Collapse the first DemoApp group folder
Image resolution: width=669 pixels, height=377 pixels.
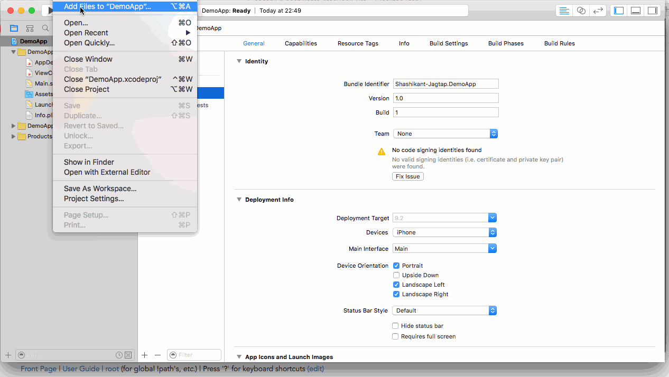point(14,52)
